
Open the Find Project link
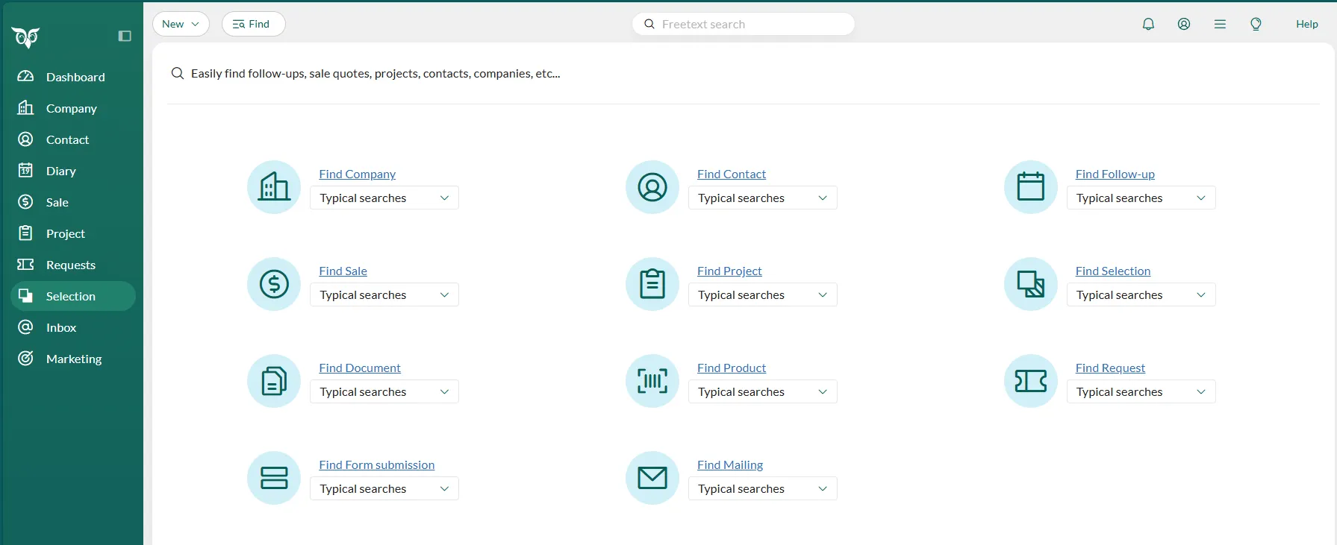[729, 271]
